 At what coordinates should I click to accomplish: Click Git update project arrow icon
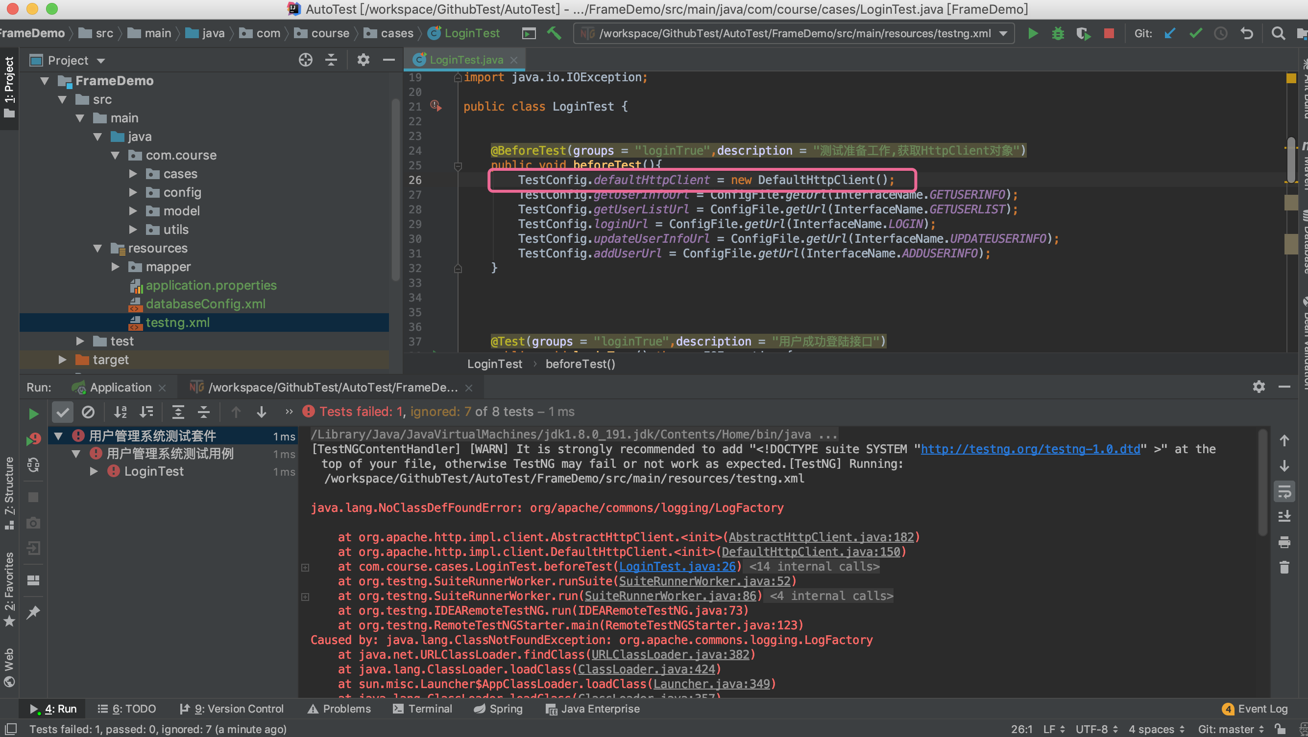coord(1170,33)
